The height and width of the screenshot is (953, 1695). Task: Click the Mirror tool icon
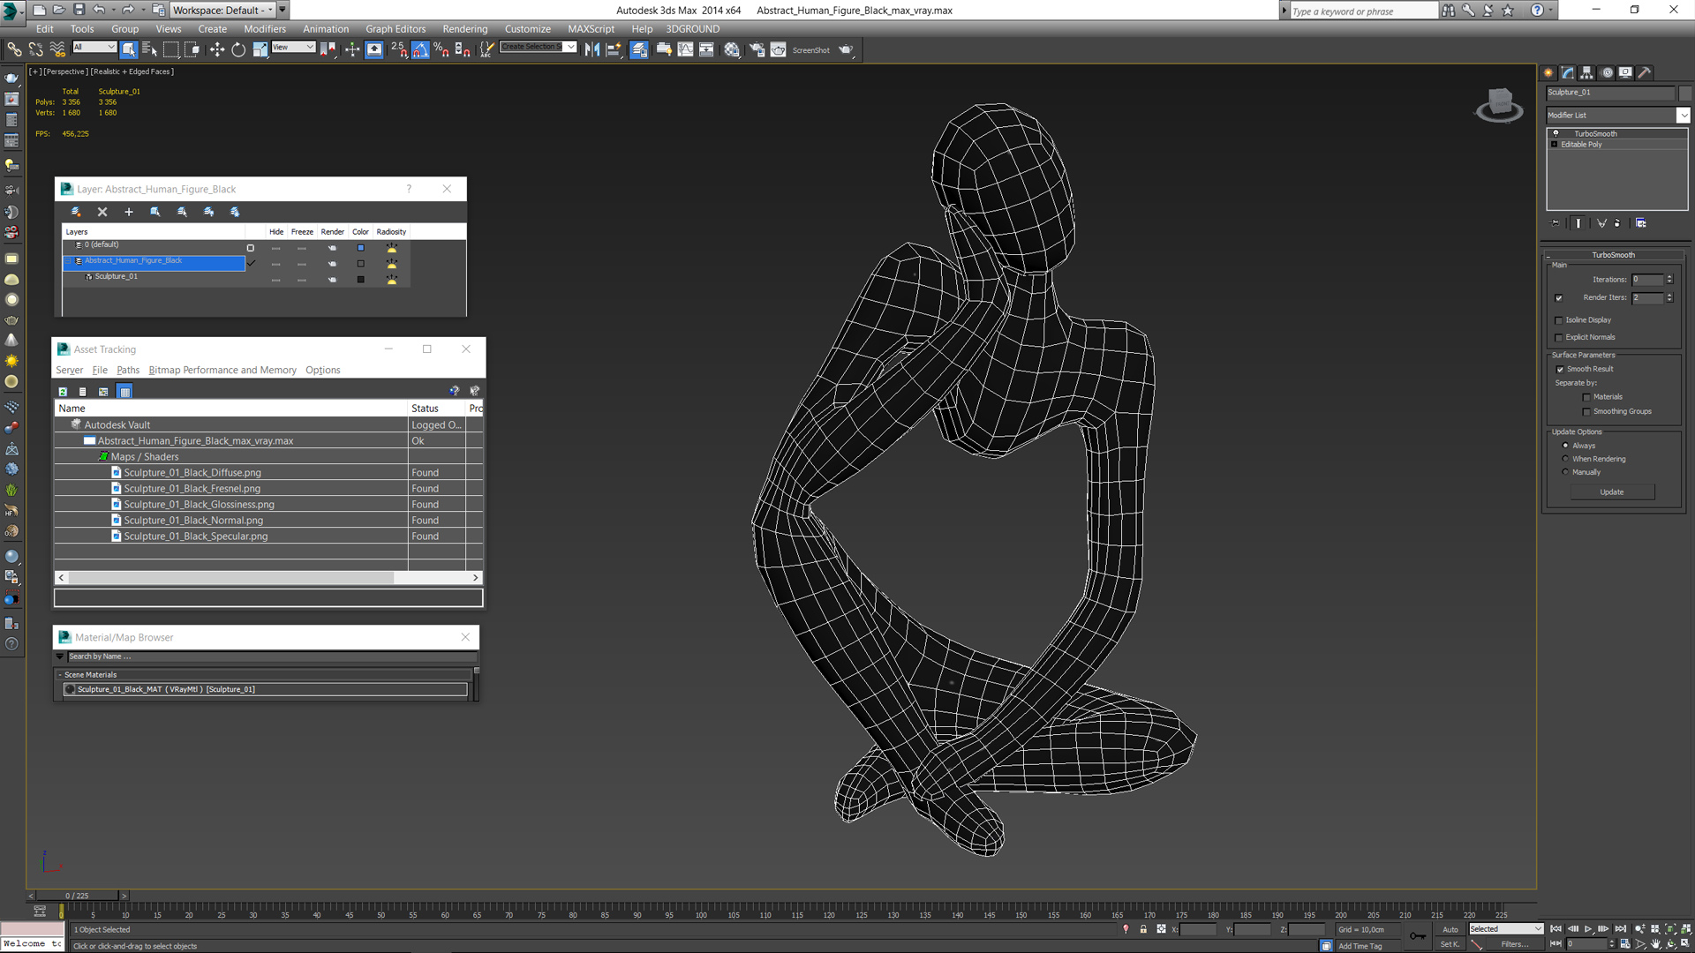[x=592, y=49]
